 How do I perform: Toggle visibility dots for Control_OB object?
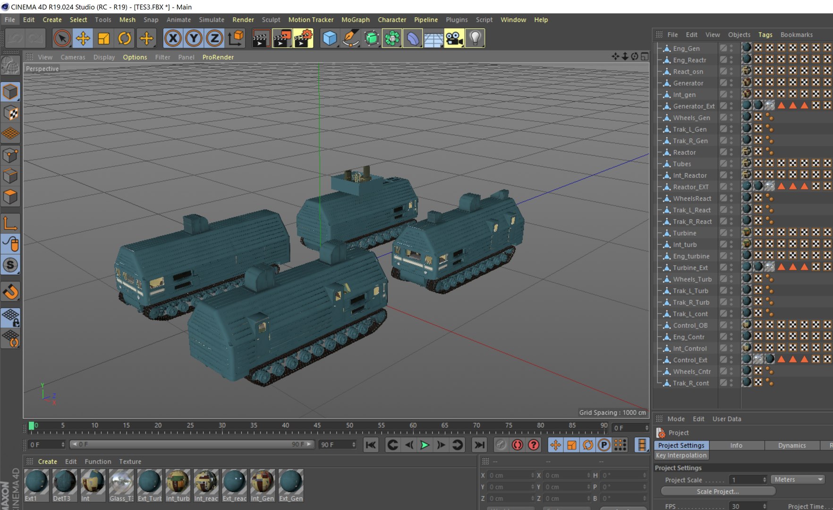731,325
